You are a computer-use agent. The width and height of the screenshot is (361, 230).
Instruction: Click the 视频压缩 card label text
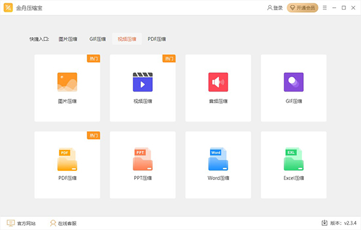coord(143,101)
